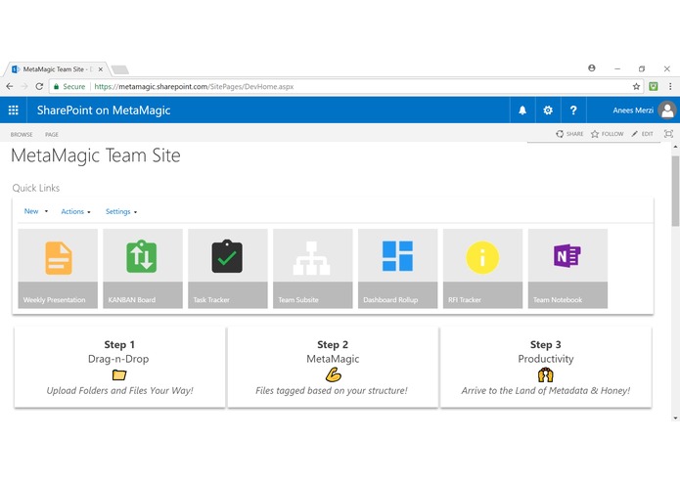Open the Chrome three-dot menu
The image size is (680, 483).
click(x=670, y=87)
